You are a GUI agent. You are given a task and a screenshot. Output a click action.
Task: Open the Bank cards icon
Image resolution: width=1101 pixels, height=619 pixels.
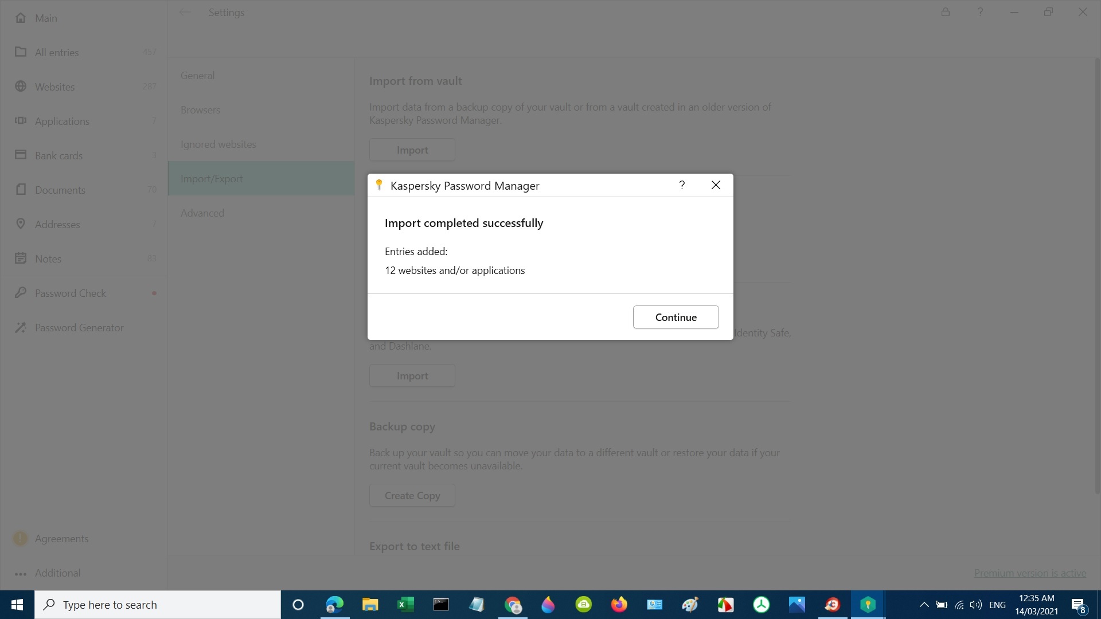tap(21, 155)
